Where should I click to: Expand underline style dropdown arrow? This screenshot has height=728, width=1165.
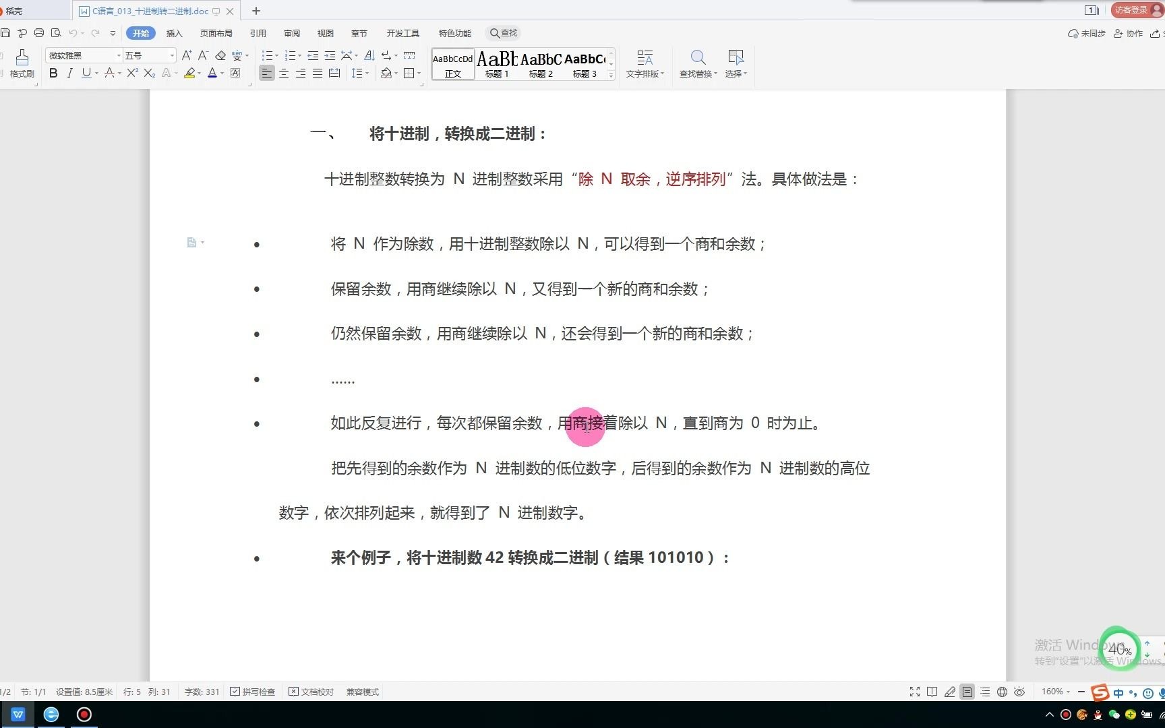coord(96,73)
